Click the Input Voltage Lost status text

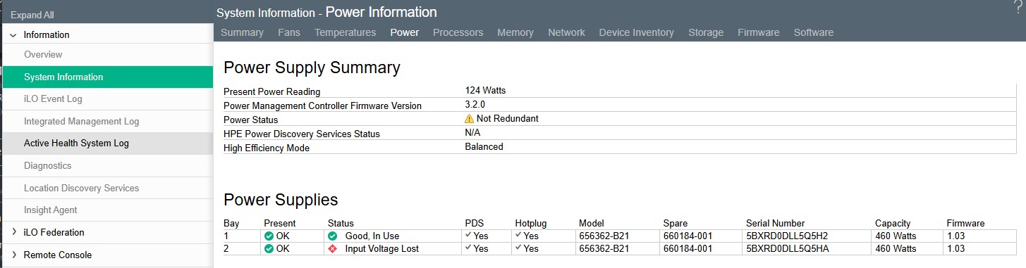point(381,248)
